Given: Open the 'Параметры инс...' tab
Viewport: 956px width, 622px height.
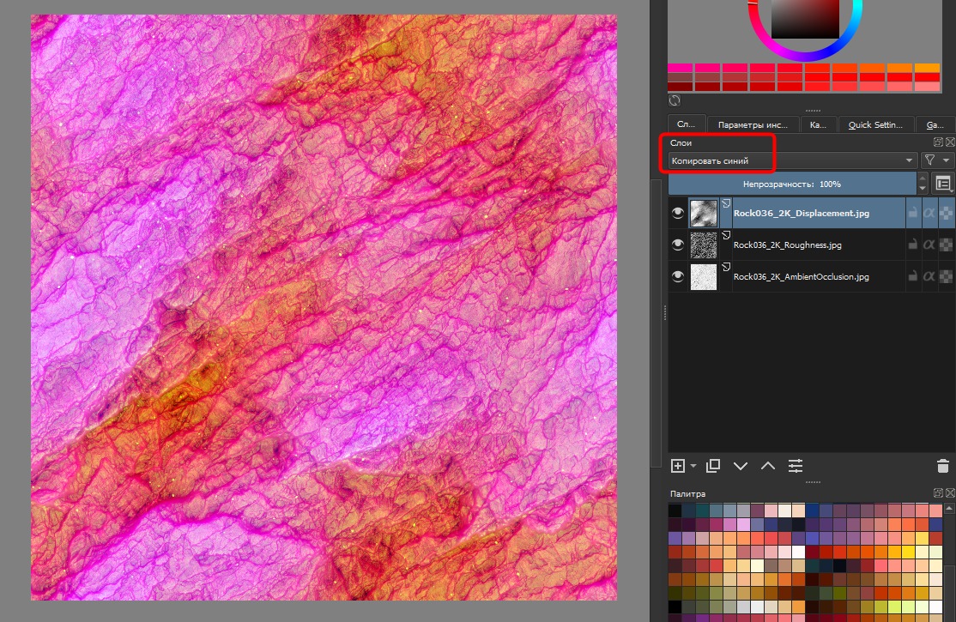Looking at the screenshot, I should pos(753,124).
